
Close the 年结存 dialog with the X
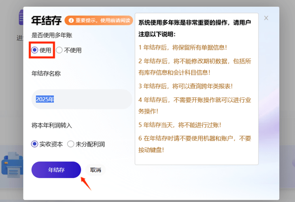(266, 18)
